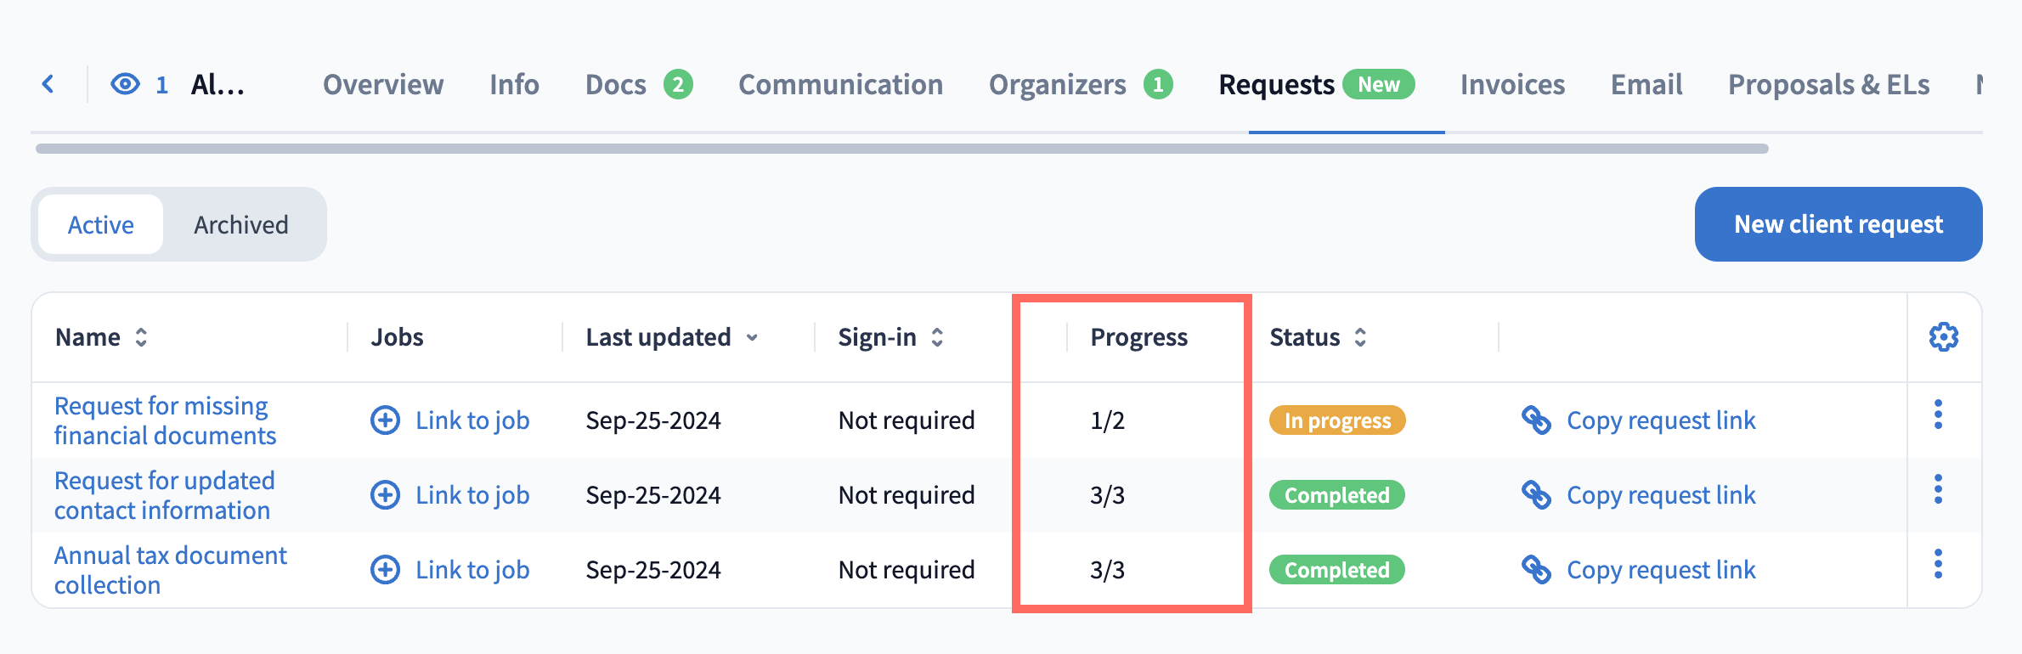Click New client request button
The width and height of the screenshot is (2022, 654).
pos(1838,224)
